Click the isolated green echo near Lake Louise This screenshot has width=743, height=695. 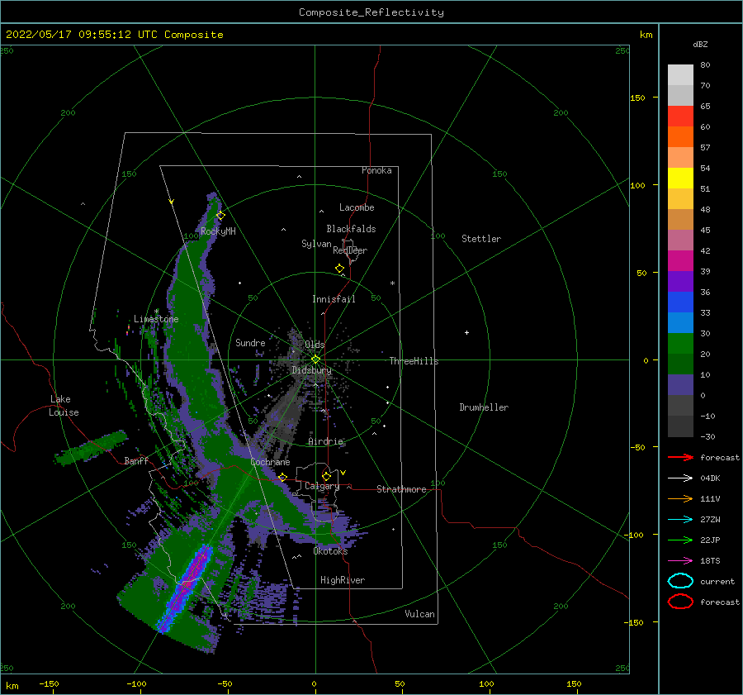click(x=90, y=447)
